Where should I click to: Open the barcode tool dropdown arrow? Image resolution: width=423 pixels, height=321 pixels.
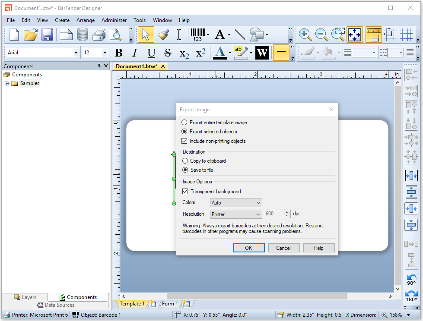click(x=208, y=35)
